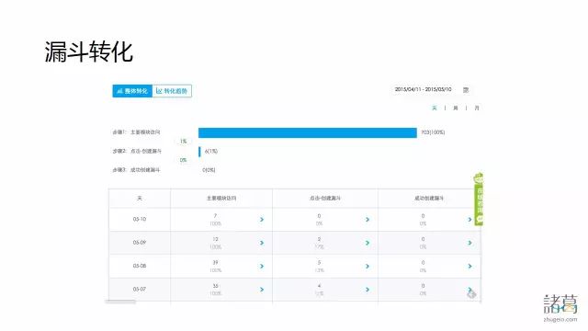
Task: Click the 点击-创建漏斗 table column header
Action: (x=325, y=198)
